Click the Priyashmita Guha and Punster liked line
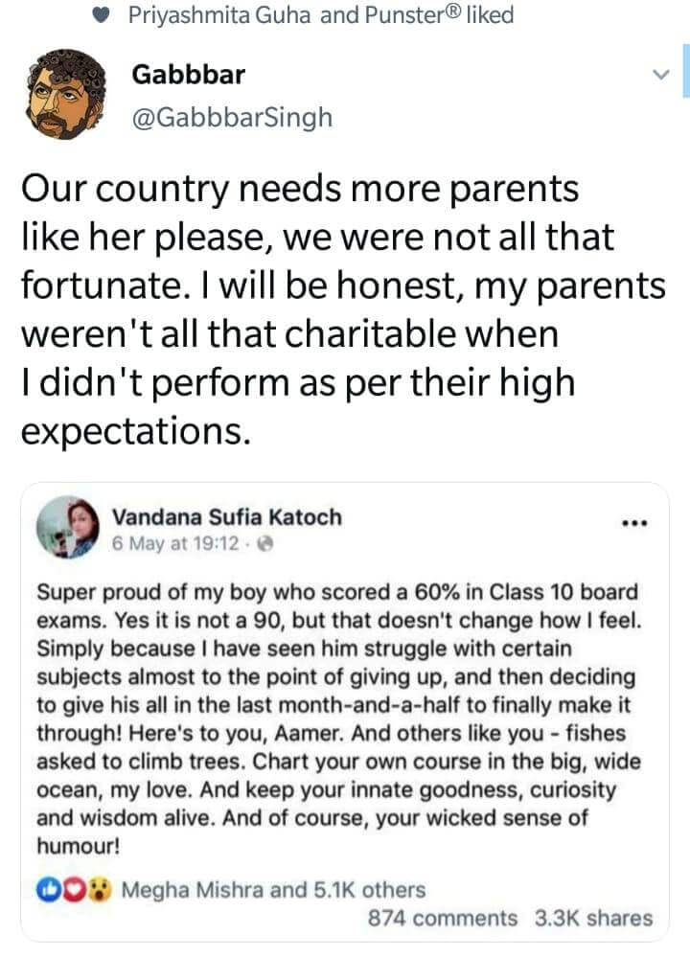 (x=321, y=15)
